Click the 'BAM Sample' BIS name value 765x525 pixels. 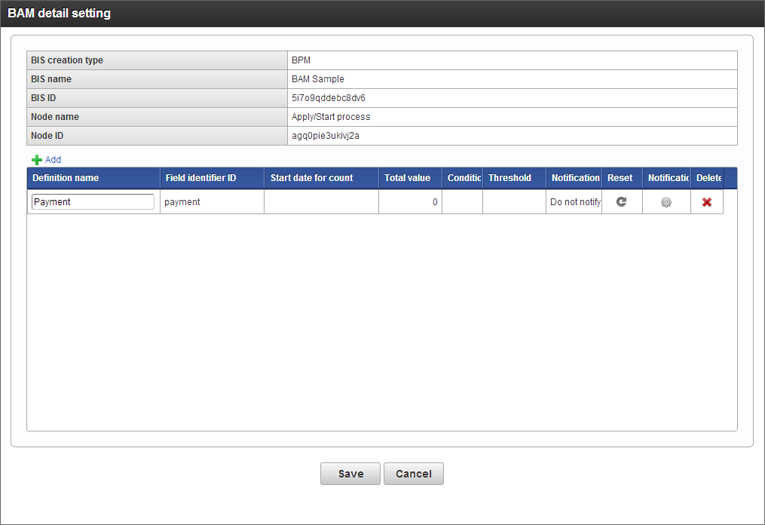(x=317, y=79)
